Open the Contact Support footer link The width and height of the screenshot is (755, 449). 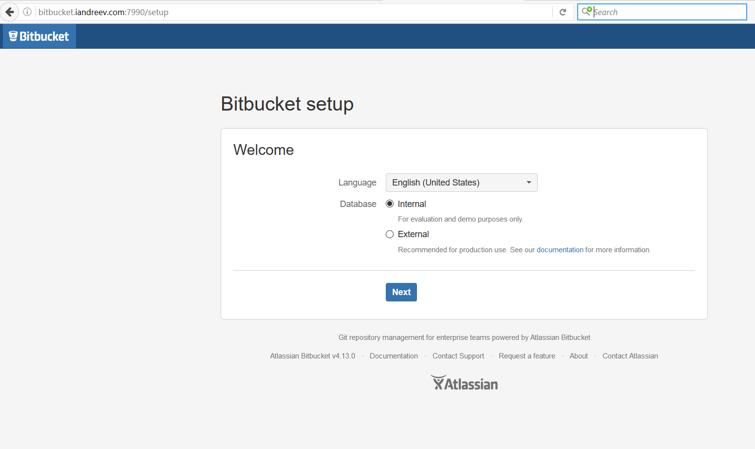(458, 356)
